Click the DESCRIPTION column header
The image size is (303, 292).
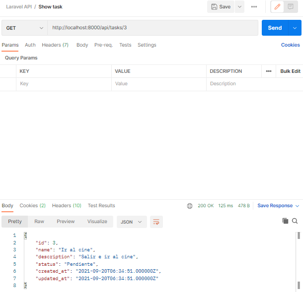226,71
